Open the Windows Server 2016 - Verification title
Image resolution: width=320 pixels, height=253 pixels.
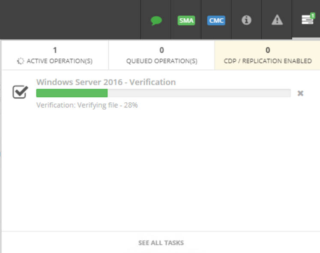[106, 82]
